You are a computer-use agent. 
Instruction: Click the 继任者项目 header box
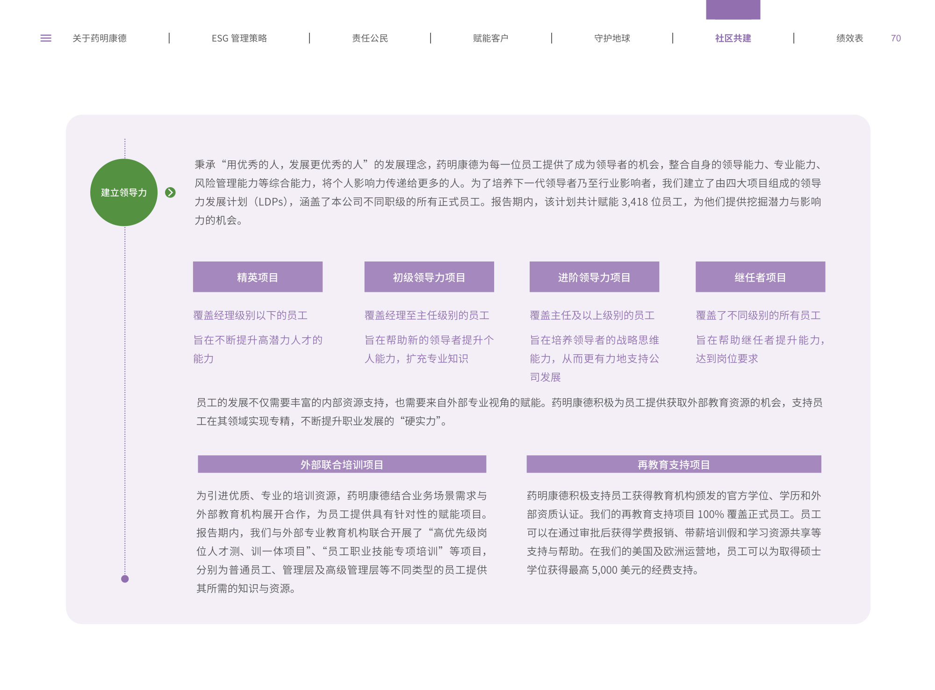click(760, 277)
